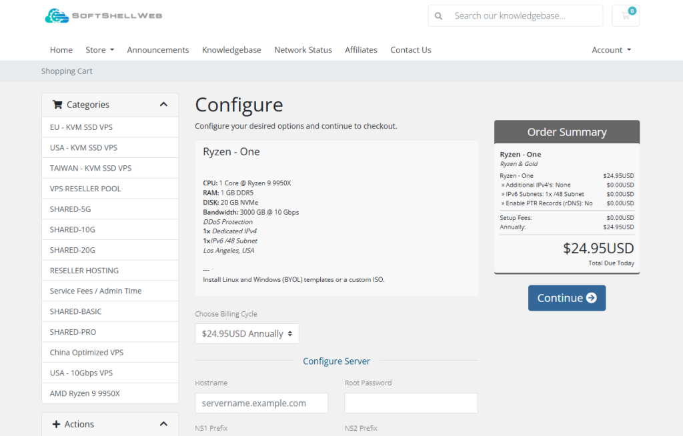Open the Account dropdown menu

(611, 50)
